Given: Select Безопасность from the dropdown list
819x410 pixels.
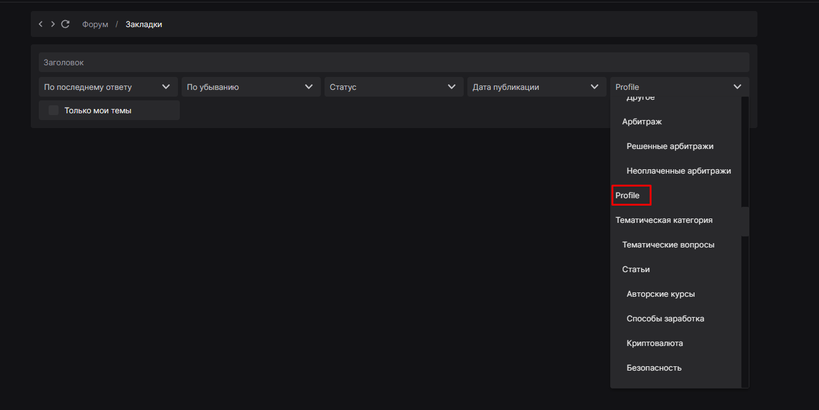Looking at the screenshot, I should pyautogui.click(x=654, y=368).
